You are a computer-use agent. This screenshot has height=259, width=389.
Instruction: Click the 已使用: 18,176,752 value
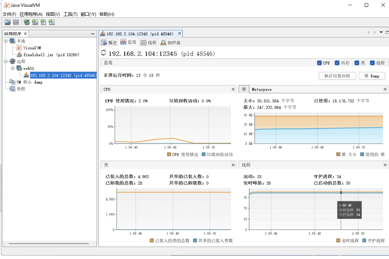(x=342, y=101)
